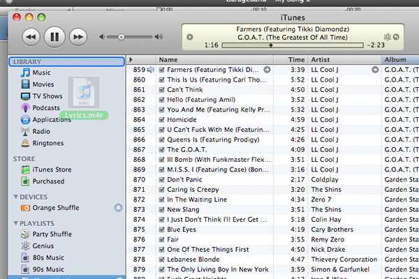The image size is (419, 279).
Task: Click the volume slider knob
Action: tap(122, 37)
